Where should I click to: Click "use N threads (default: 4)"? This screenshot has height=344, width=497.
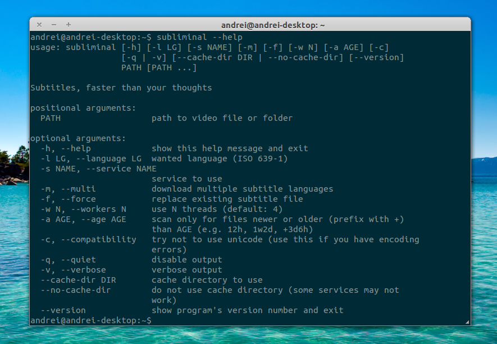(x=217, y=210)
